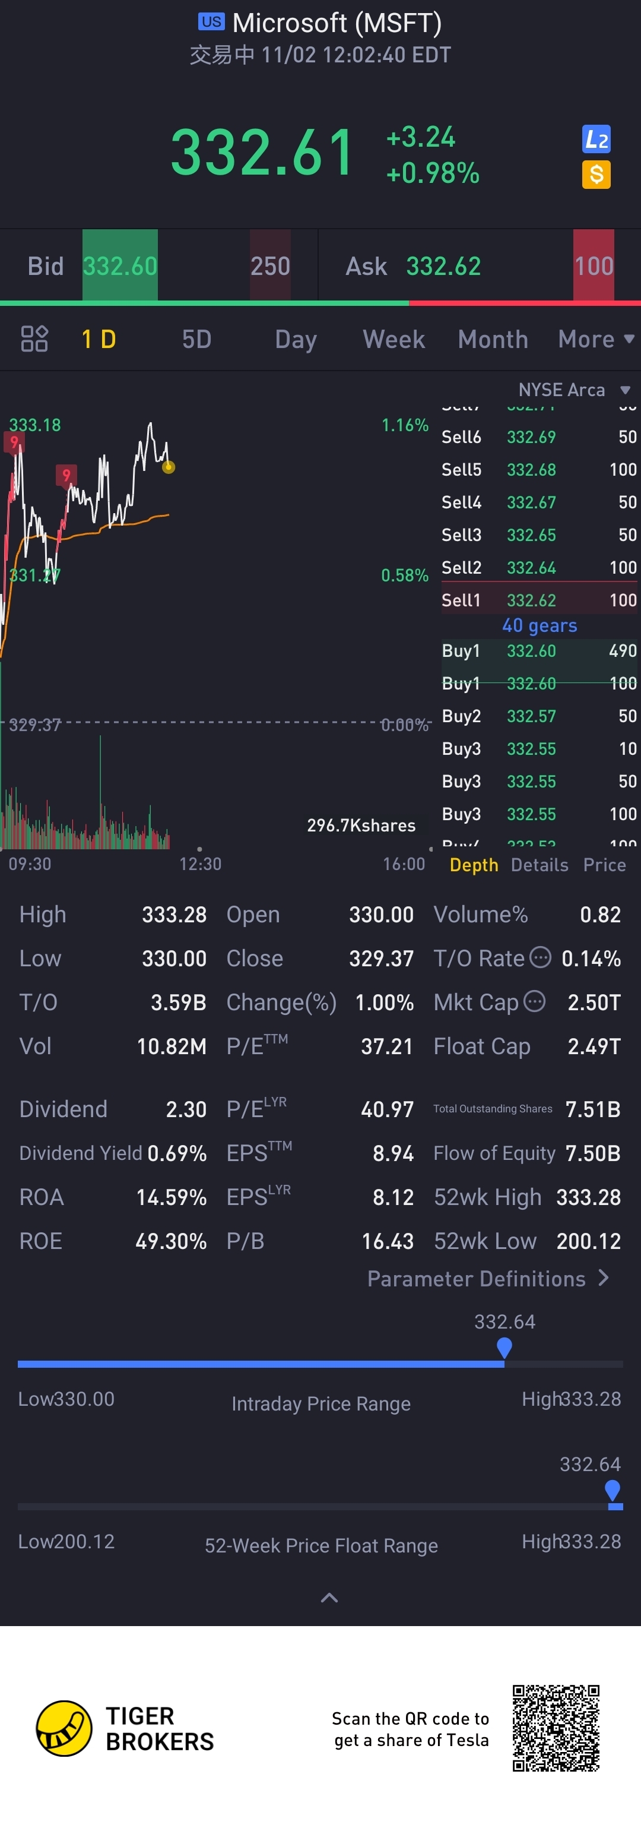Tap the intraday range blue progress bar
This screenshot has height=1831, width=641.
click(x=261, y=1364)
